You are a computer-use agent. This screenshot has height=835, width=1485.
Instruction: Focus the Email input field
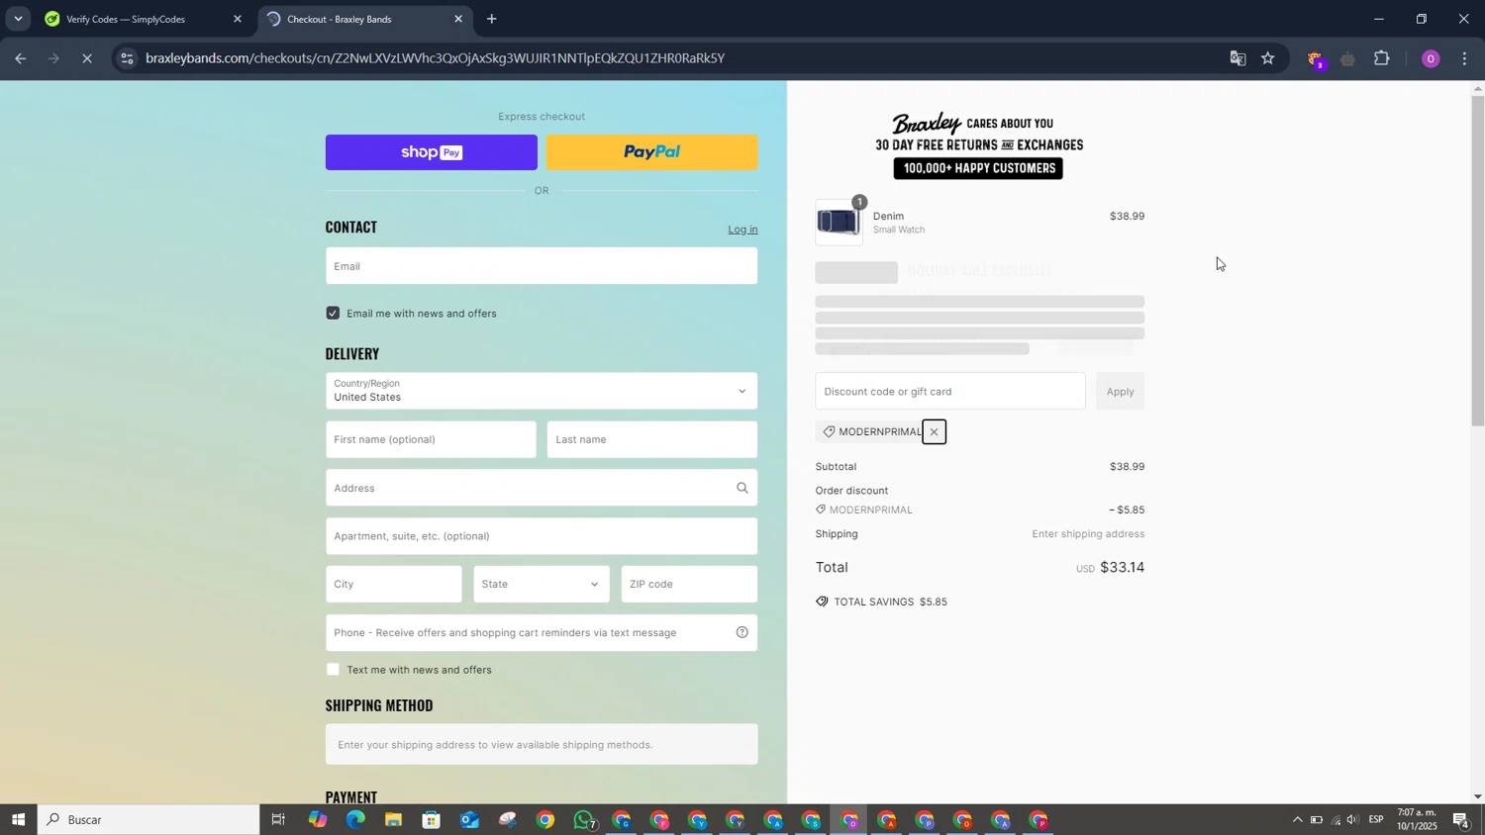[542, 266]
